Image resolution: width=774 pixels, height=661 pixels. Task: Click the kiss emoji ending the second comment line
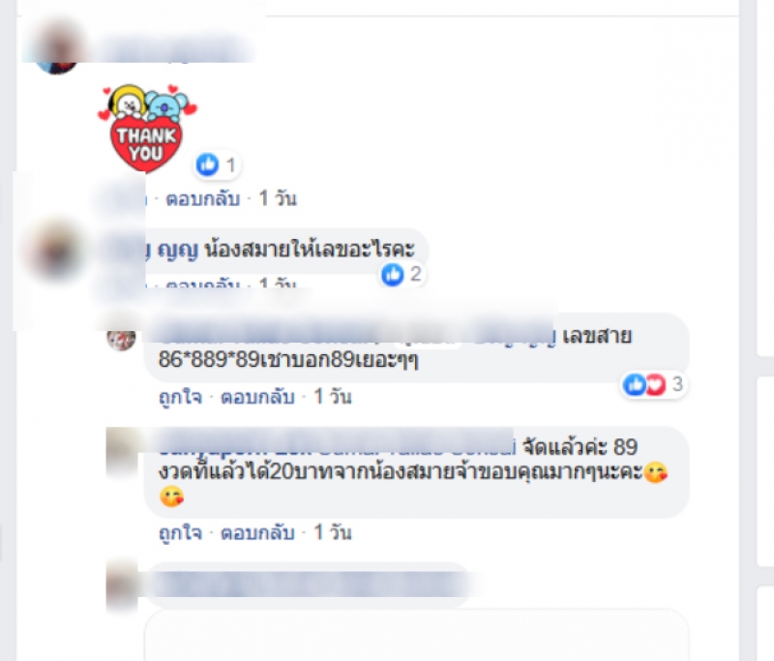click(x=656, y=473)
